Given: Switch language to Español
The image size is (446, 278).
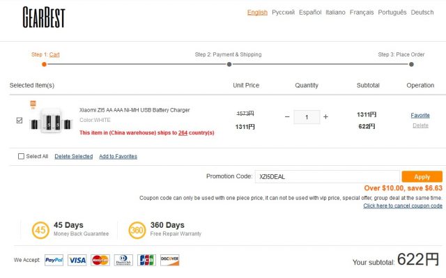Looking at the screenshot, I should (310, 13).
